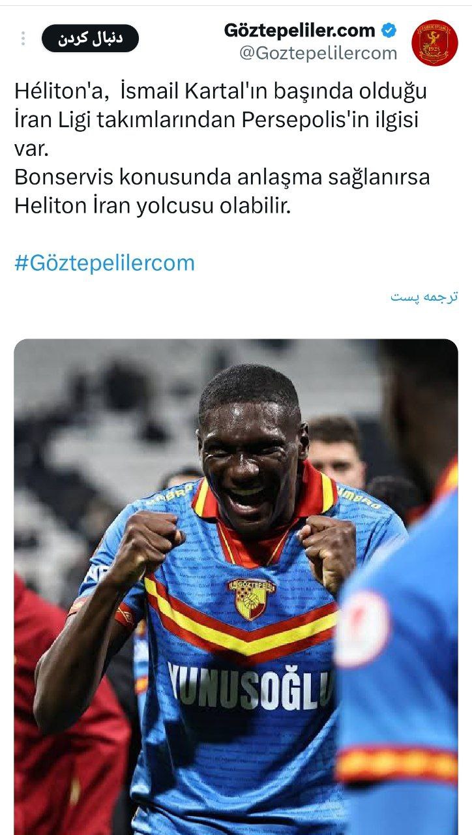Open the three-dot more options menu
Screen dimensions: 472x835
(23, 38)
